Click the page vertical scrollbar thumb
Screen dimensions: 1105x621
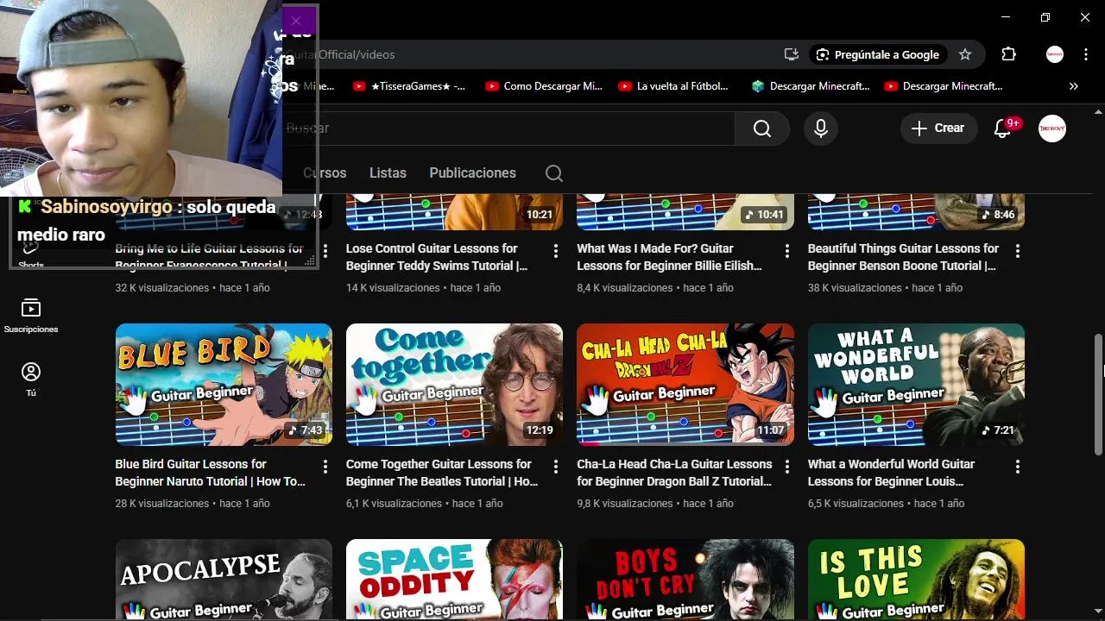point(1098,393)
